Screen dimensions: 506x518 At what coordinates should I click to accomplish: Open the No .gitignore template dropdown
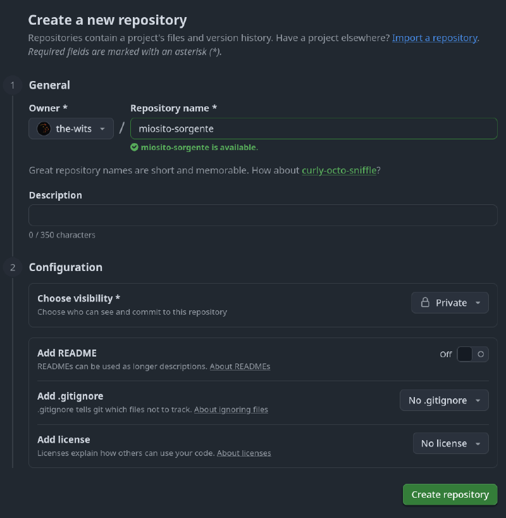(444, 400)
